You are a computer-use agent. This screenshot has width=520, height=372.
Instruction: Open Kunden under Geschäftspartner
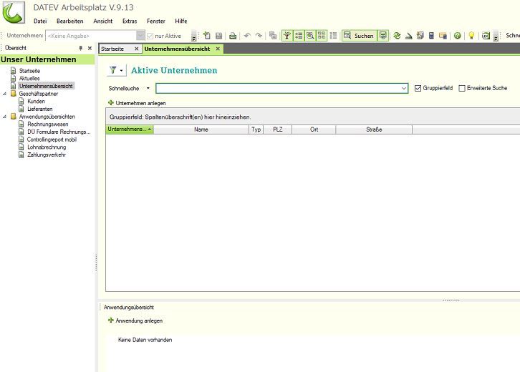36,101
